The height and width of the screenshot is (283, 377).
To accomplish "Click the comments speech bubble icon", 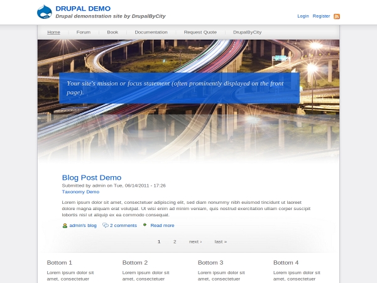I will click(106, 225).
